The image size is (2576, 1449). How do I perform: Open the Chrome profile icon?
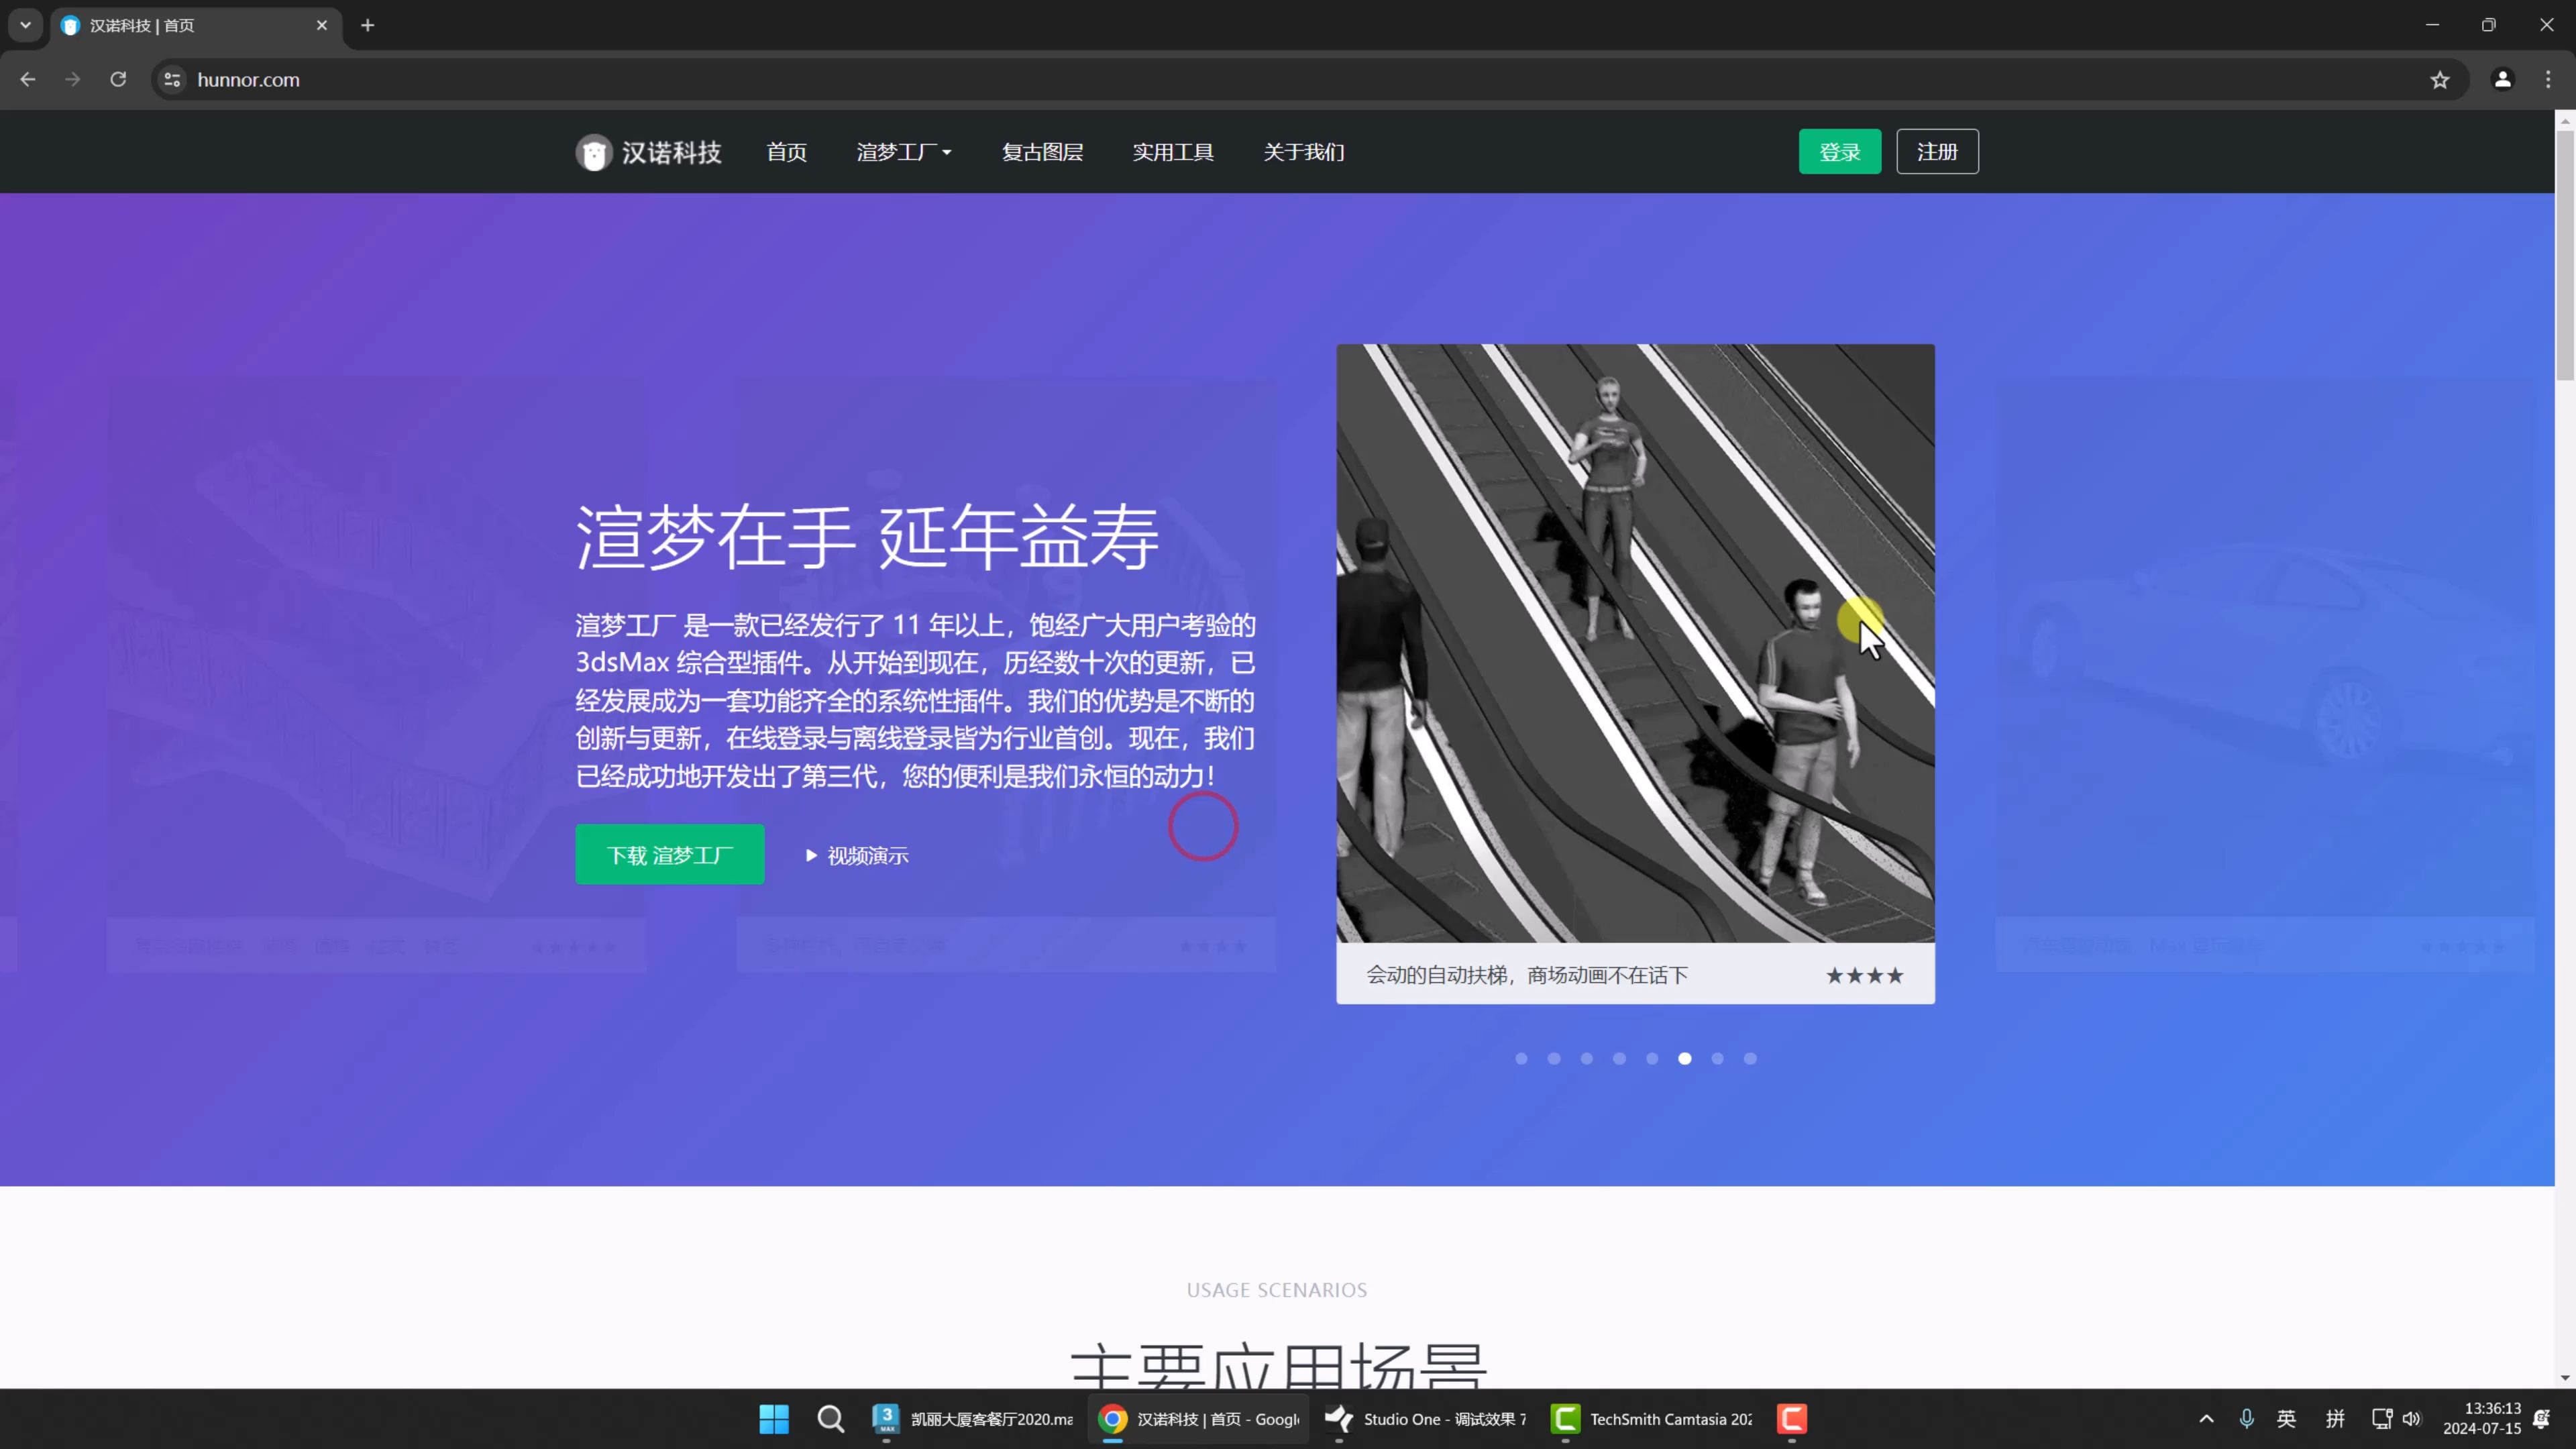pyautogui.click(x=2502, y=79)
